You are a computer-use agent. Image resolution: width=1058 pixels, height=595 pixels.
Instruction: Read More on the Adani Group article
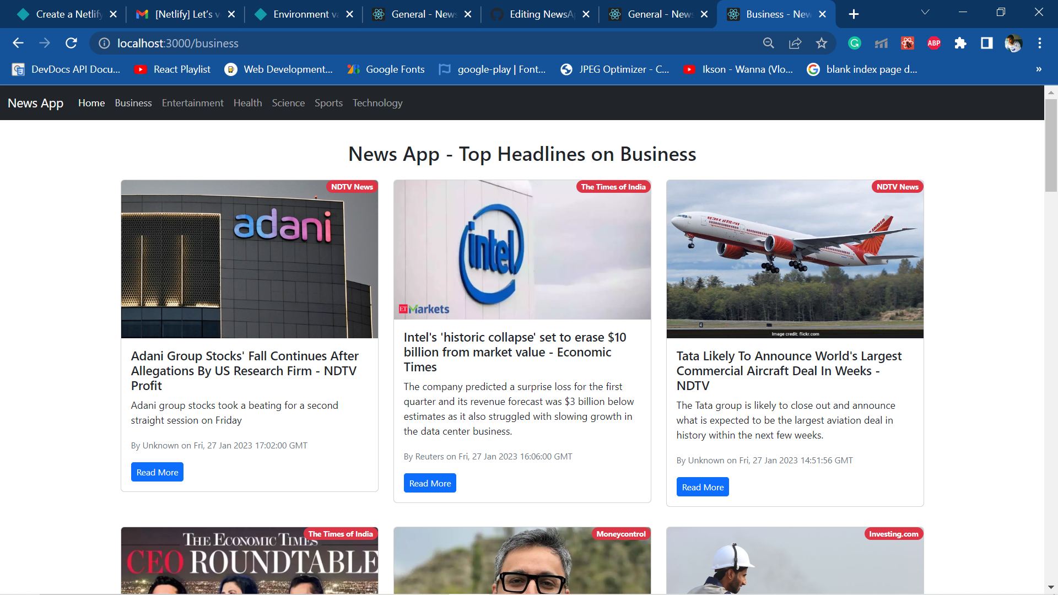157,472
